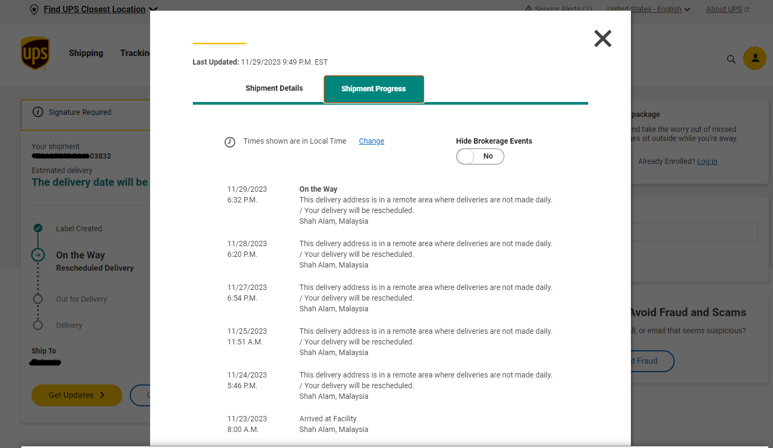Click the external link icon beside About UPS
The height and width of the screenshot is (448, 773).
coord(747,10)
